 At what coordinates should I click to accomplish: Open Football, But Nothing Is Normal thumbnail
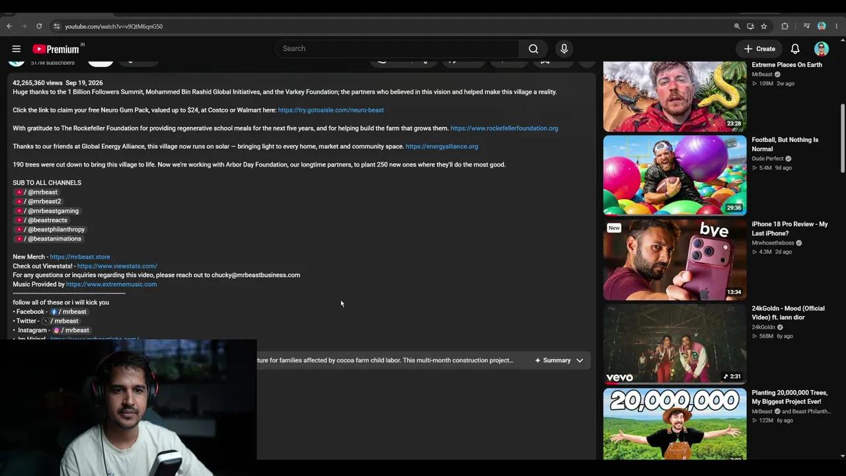pyautogui.click(x=675, y=176)
